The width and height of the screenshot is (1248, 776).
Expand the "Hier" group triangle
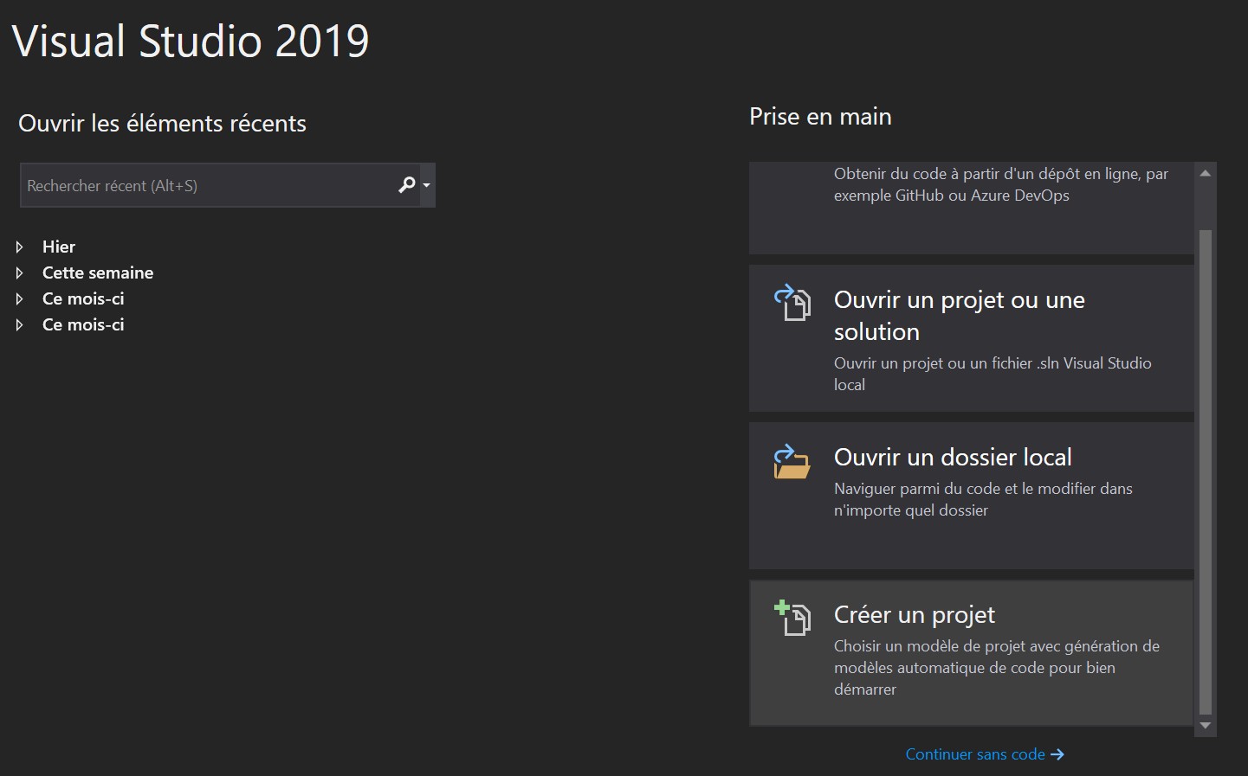click(x=20, y=247)
